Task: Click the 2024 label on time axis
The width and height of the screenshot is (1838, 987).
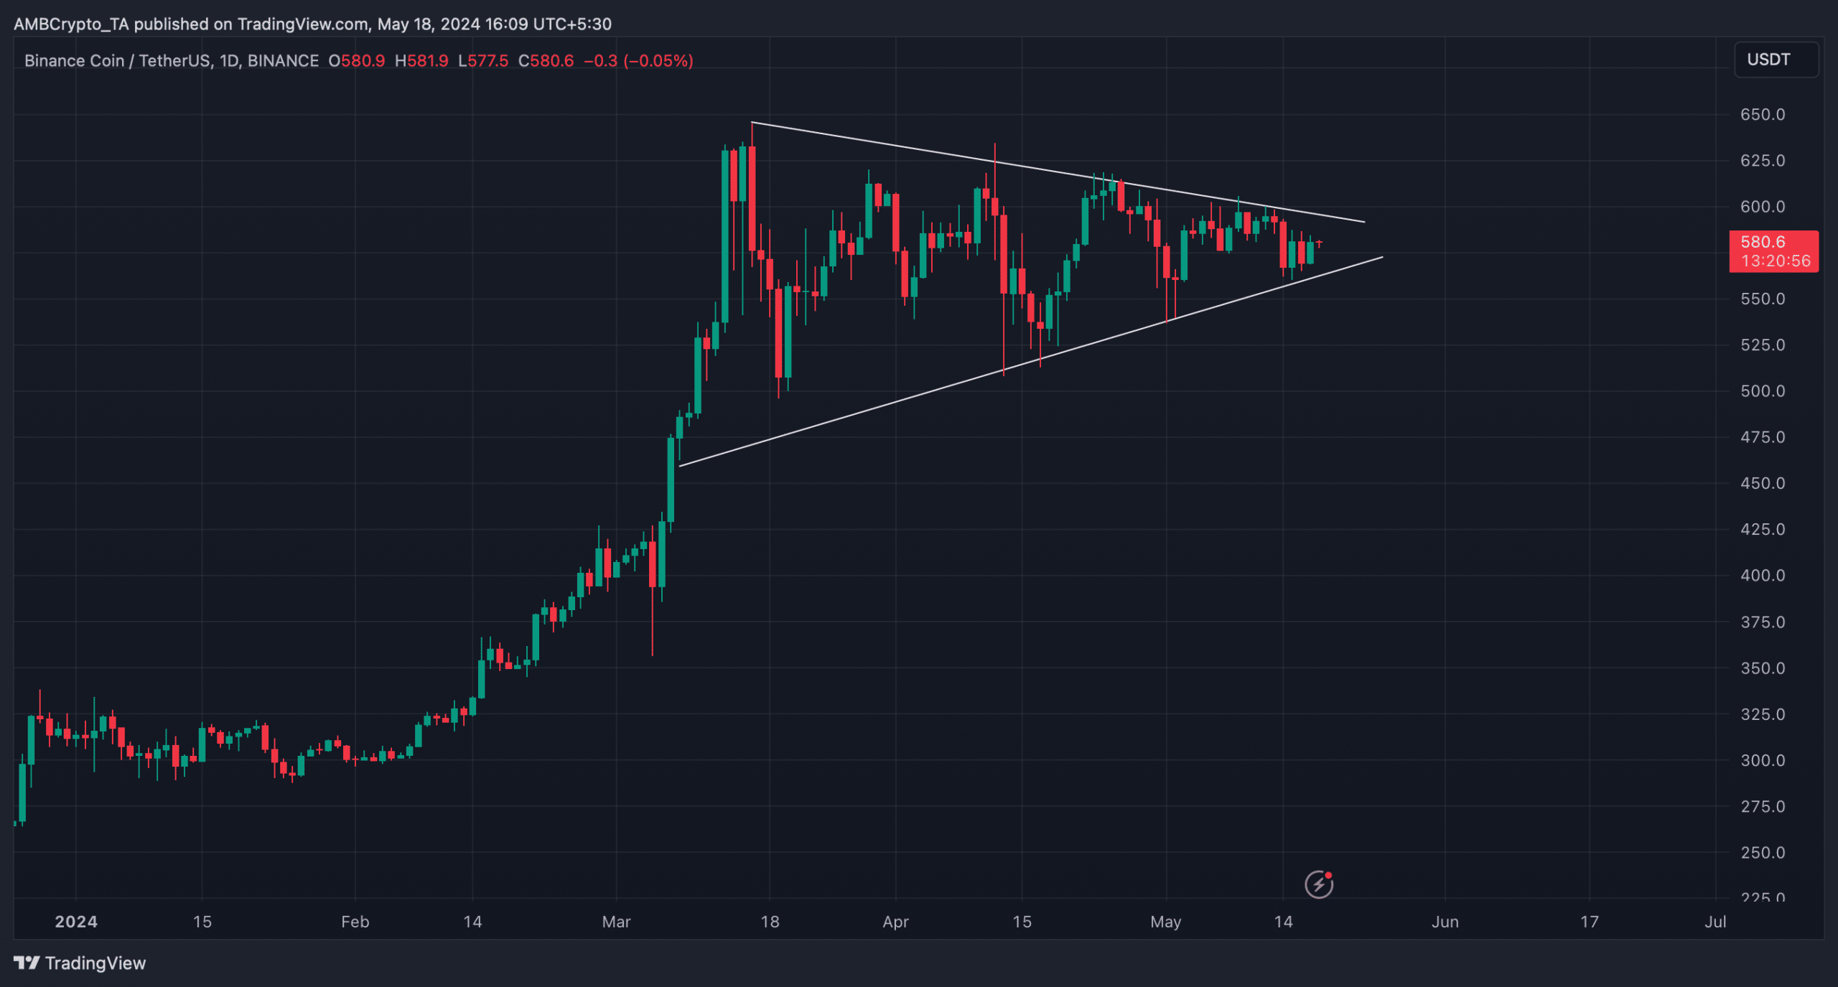Action: 76,922
